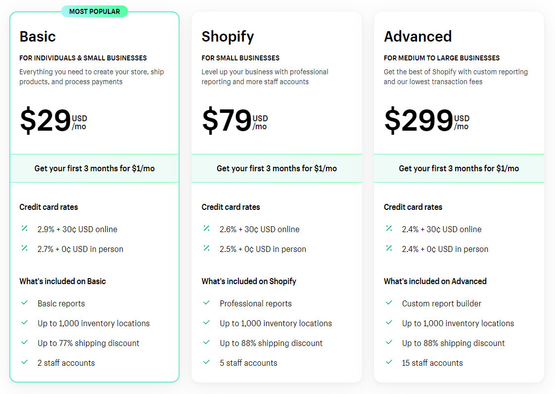The width and height of the screenshot is (555, 394).
Task: Click checkmark icon next to 15 staff accounts
Action: click(389, 362)
